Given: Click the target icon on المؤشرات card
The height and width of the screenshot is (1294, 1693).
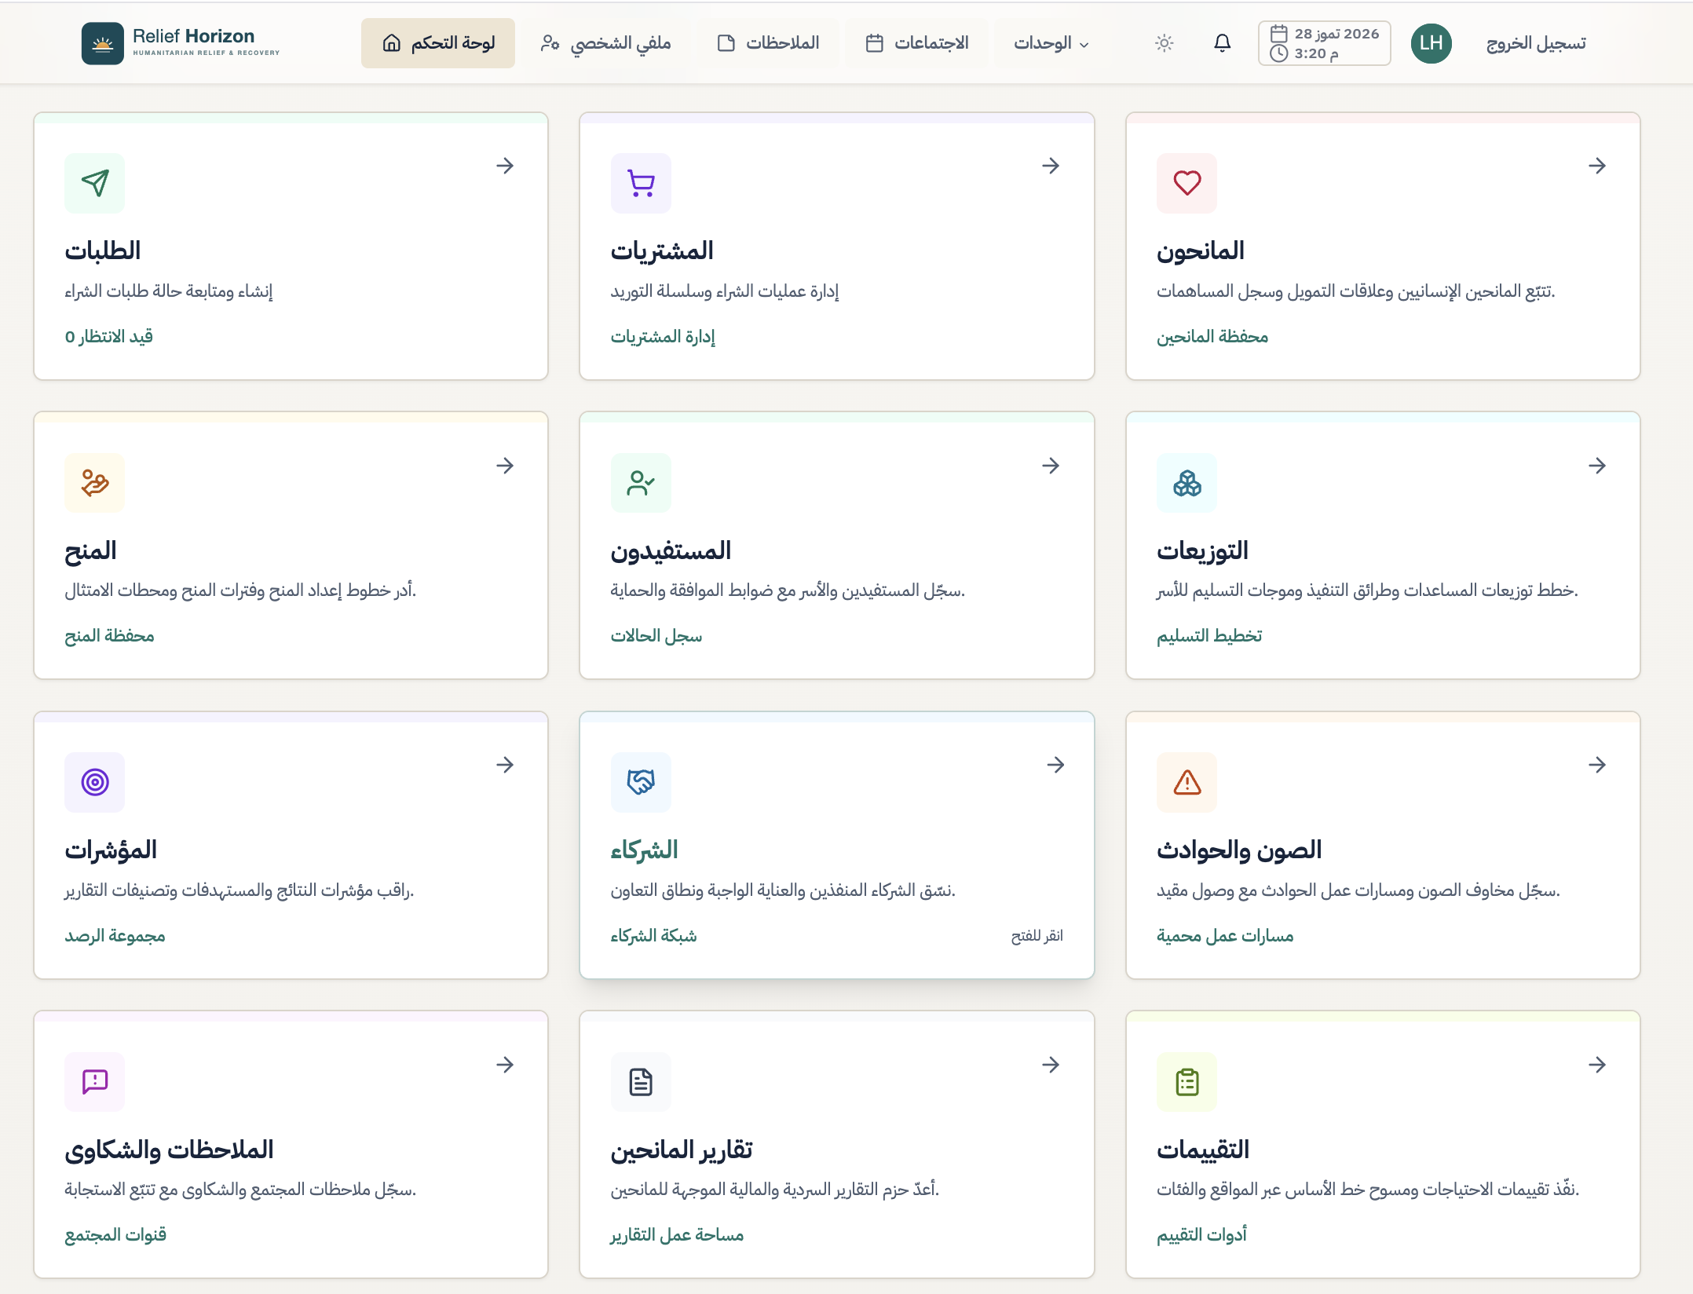Looking at the screenshot, I should [x=95, y=782].
